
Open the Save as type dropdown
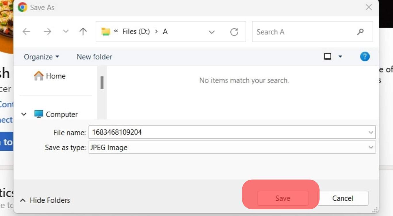point(371,147)
